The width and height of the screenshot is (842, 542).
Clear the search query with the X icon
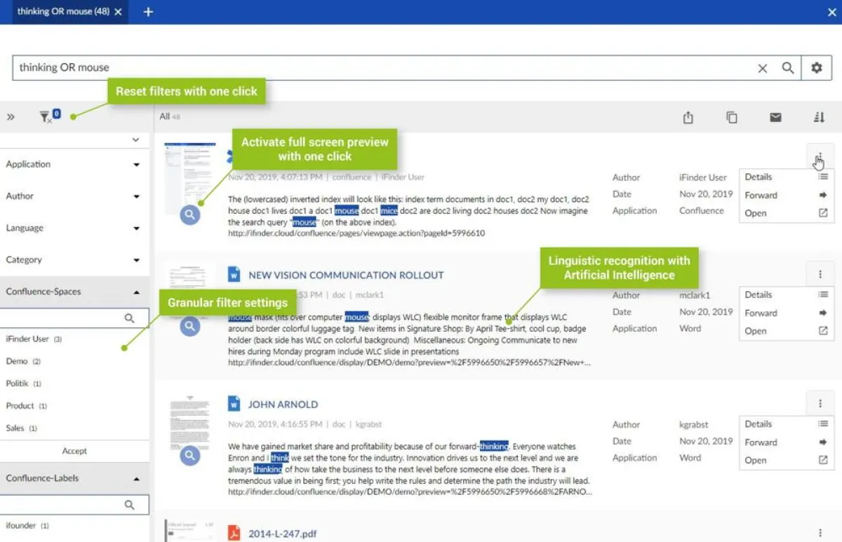762,67
